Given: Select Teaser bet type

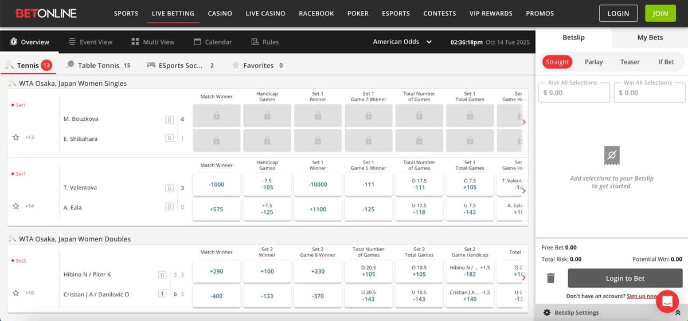Looking at the screenshot, I should point(630,62).
